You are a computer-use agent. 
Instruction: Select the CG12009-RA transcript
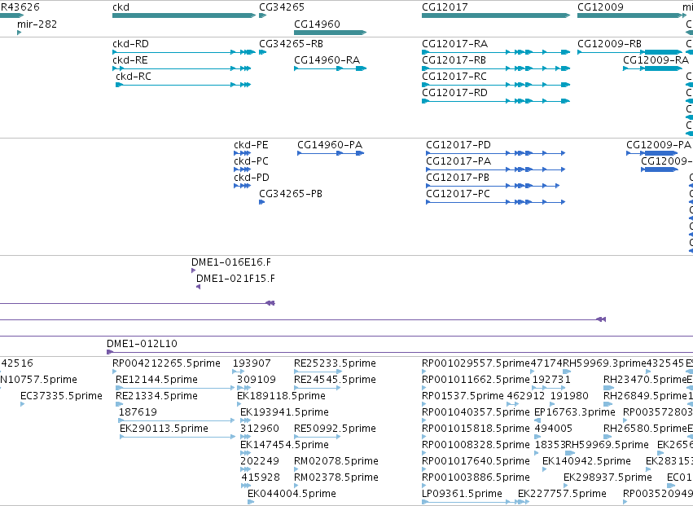tap(652, 68)
